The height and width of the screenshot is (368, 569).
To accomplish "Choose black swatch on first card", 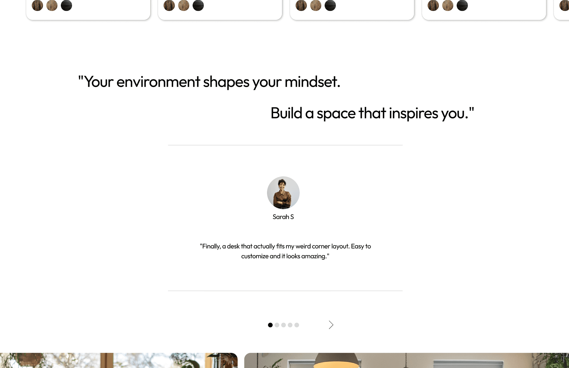I will (66, 5).
